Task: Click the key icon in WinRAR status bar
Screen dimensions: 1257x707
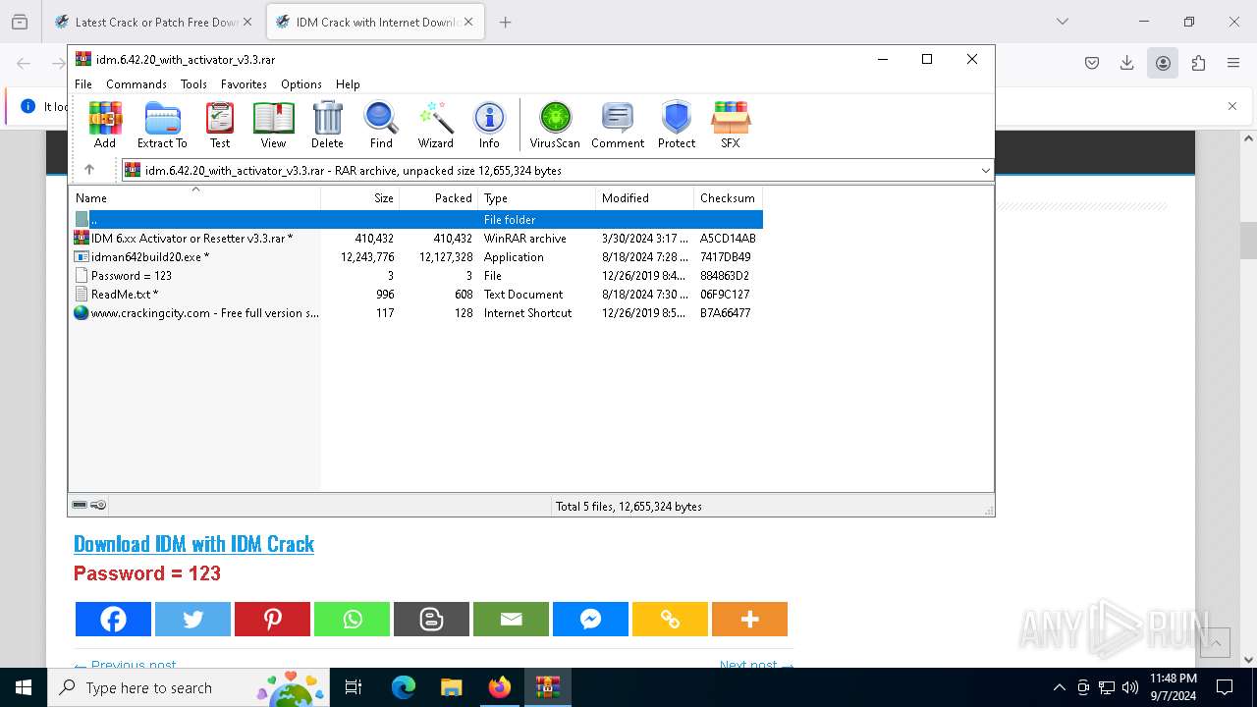Action: 98,505
